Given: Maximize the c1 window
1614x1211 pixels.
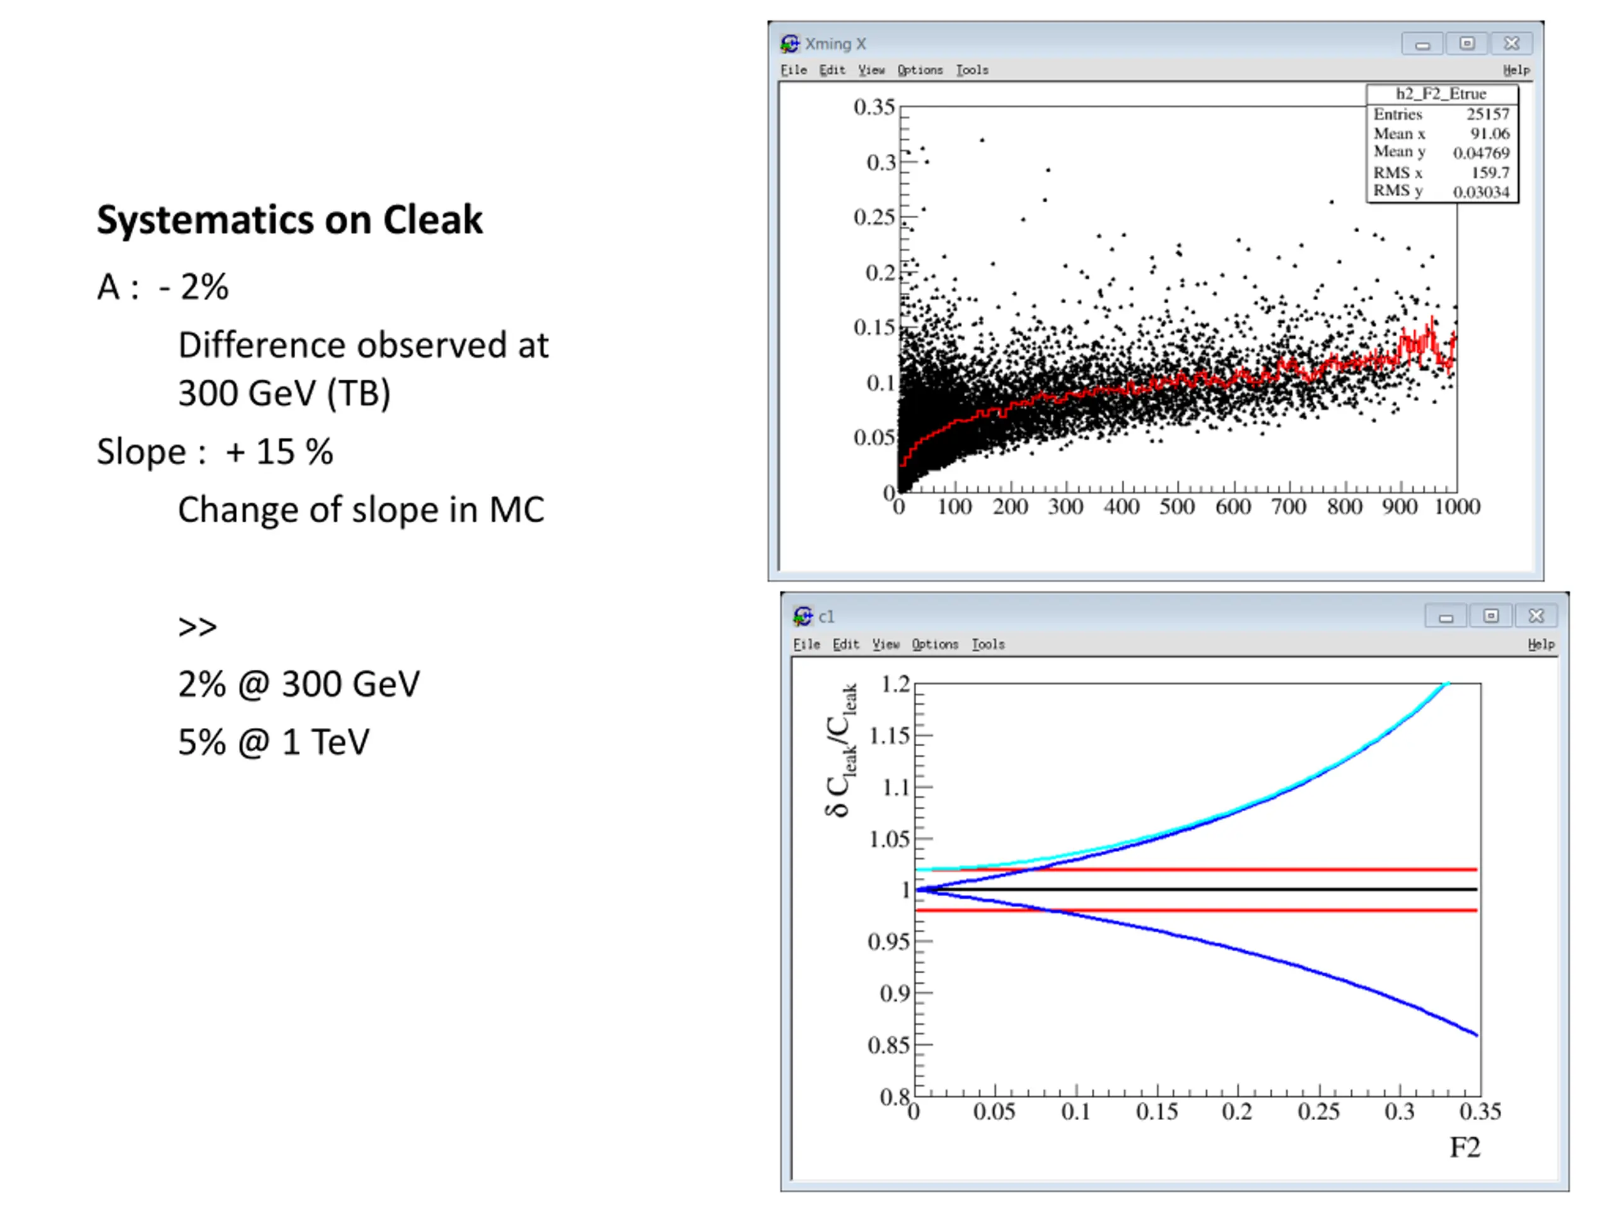Looking at the screenshot, I should pos(1490,616).
